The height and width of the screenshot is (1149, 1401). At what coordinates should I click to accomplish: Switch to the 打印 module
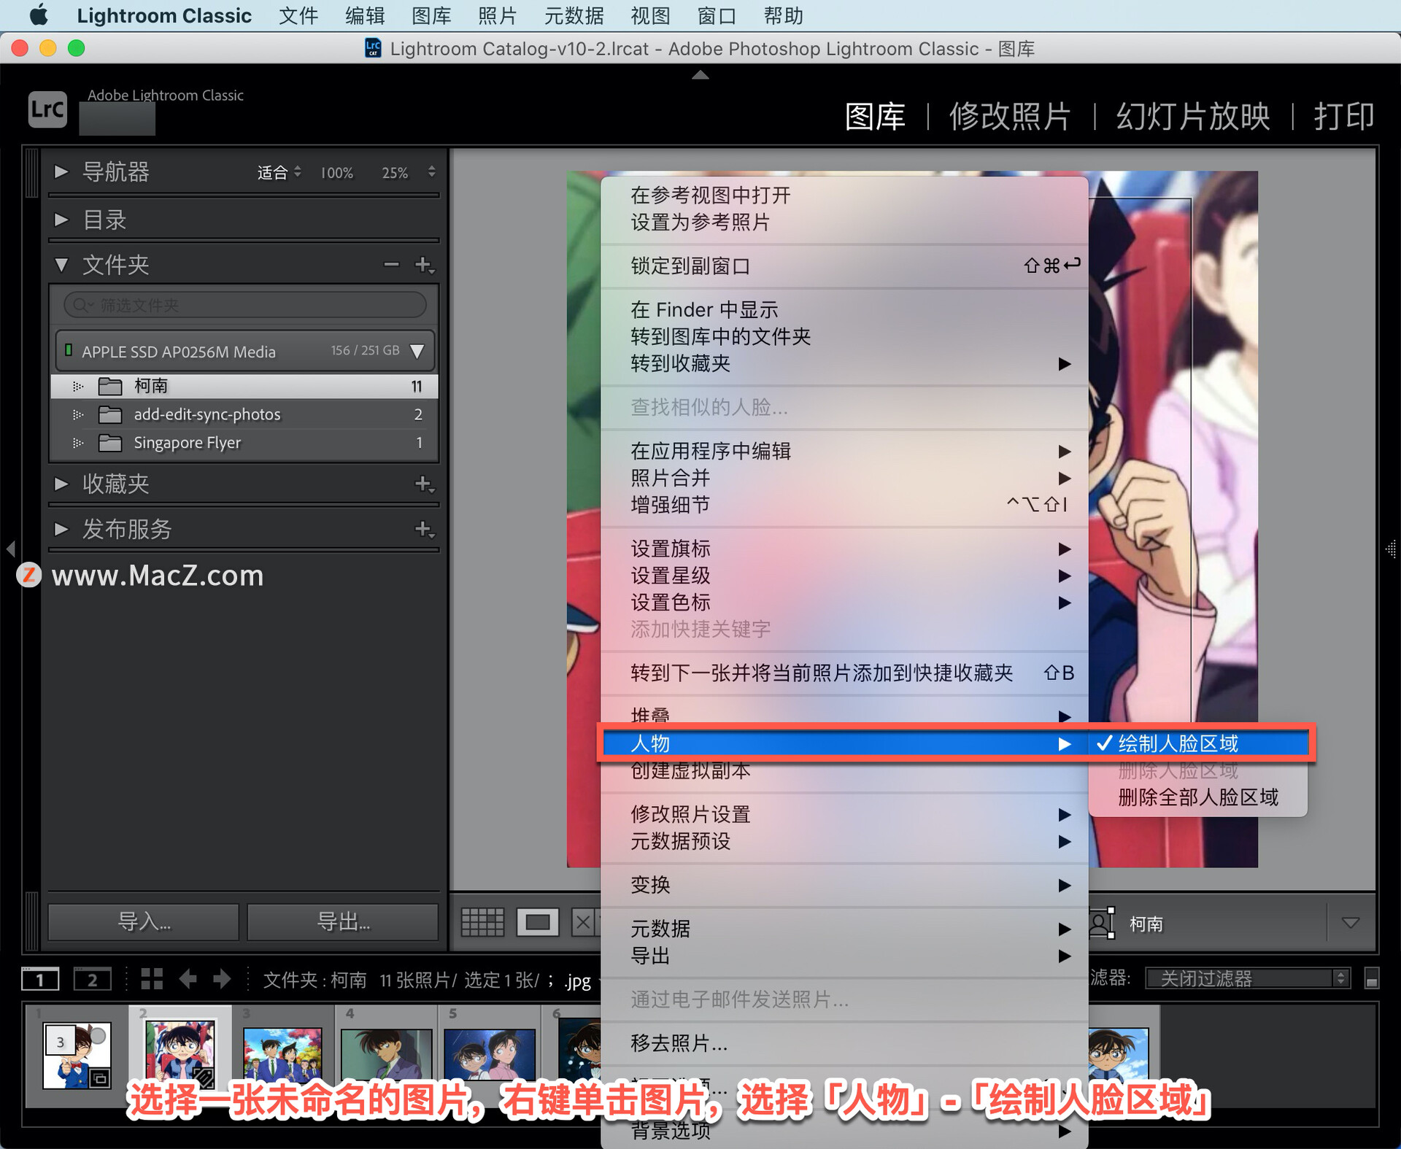coord(1344,117)
